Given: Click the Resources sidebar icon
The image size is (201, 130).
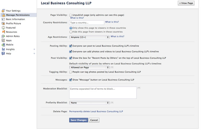Looking at the screenshot, I should click(x=3, y=32).
